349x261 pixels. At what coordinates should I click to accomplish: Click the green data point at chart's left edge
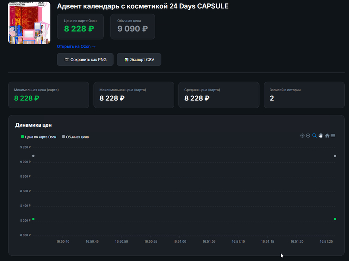33,219
